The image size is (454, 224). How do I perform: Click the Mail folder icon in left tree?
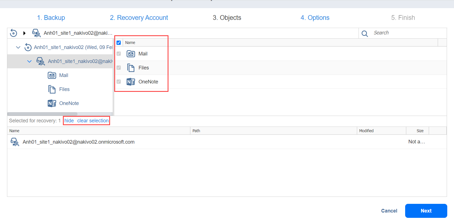[x=52, y=75]
